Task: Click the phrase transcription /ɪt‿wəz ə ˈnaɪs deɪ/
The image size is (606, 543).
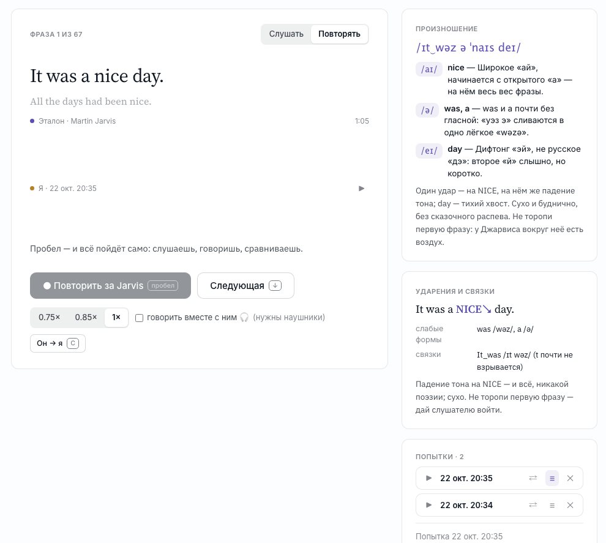Action: [468, 48]
